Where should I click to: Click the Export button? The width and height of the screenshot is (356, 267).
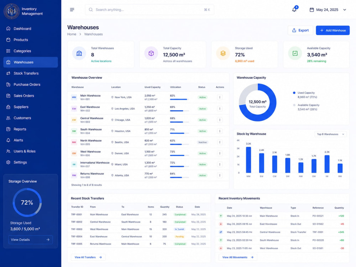coord(300,30)
